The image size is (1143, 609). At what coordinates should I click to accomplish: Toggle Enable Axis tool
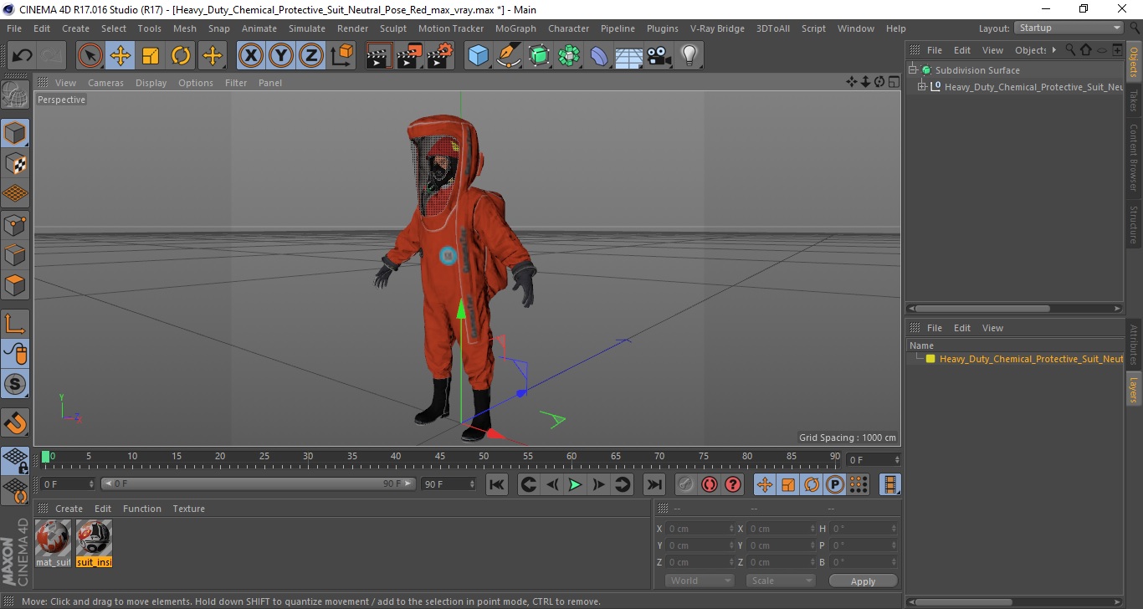pyautogui.click(x=15, y=323)
